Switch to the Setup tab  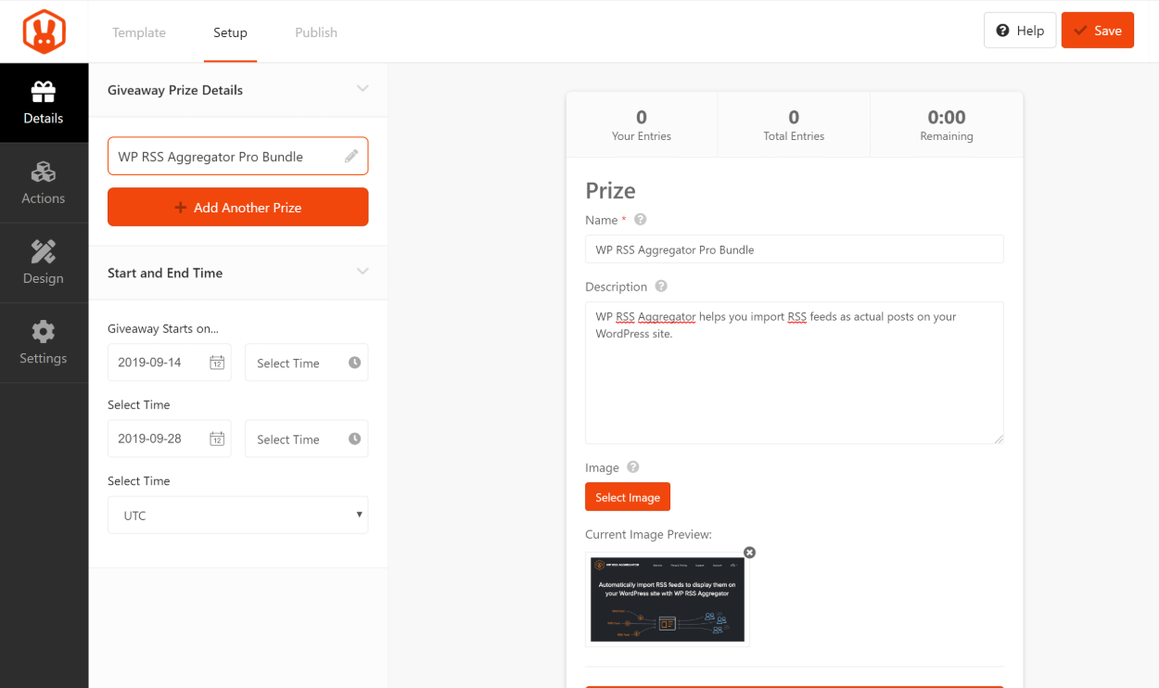tap(230, 32)
